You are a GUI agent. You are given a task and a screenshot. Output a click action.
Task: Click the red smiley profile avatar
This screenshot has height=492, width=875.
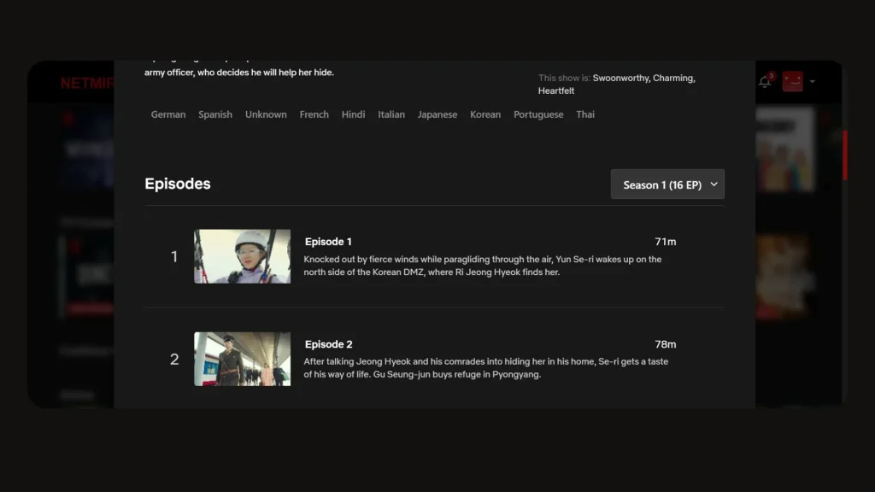click(792, 82)
